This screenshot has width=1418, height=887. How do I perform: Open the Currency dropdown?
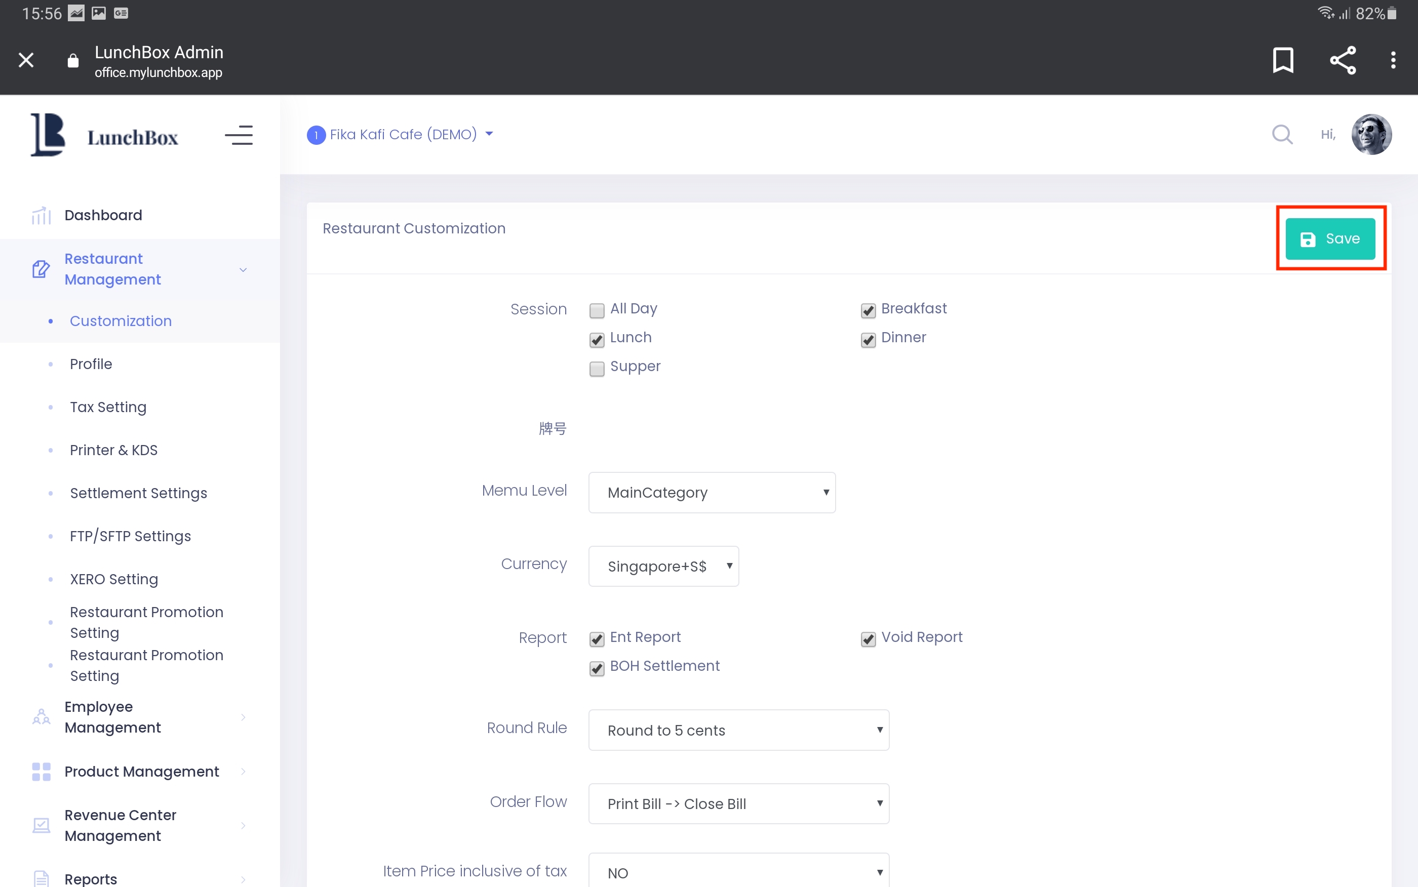(663, 566)
